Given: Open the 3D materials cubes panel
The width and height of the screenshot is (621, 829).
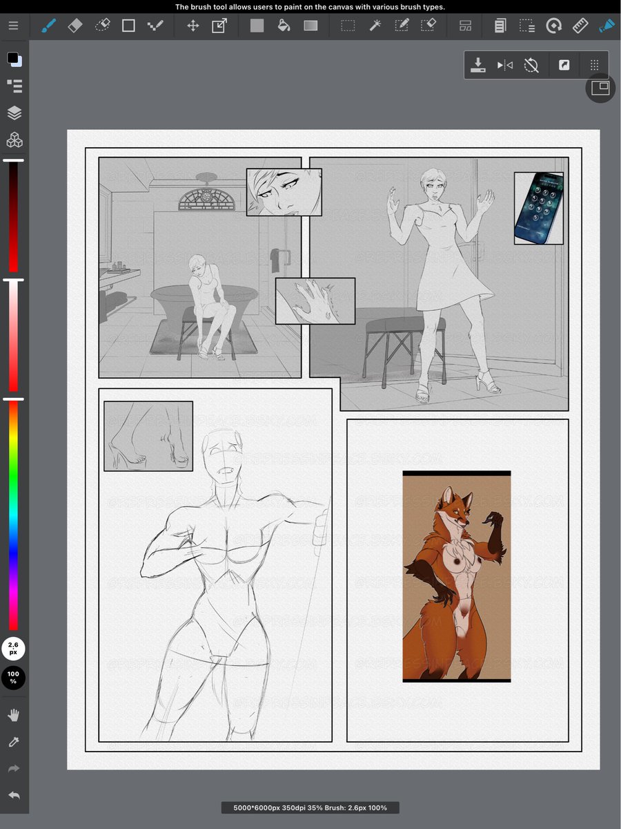Looking at the screenshot, I should 14,140.
